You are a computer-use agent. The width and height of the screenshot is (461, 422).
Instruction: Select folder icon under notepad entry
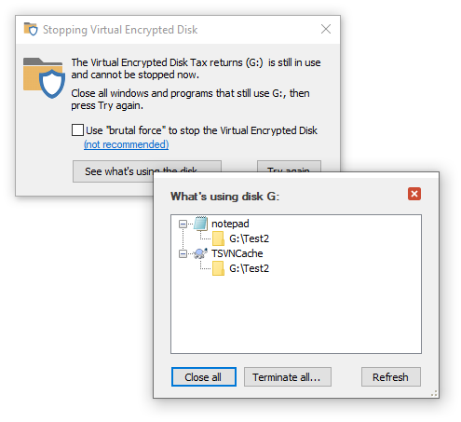coord(218,238)
